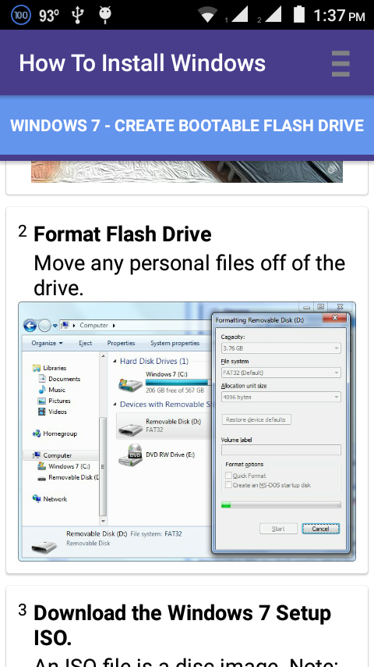The height and width of the screenshot is (667, 374).
Task: Open the Organize menu in Explorer
Action: coord(47,343)
